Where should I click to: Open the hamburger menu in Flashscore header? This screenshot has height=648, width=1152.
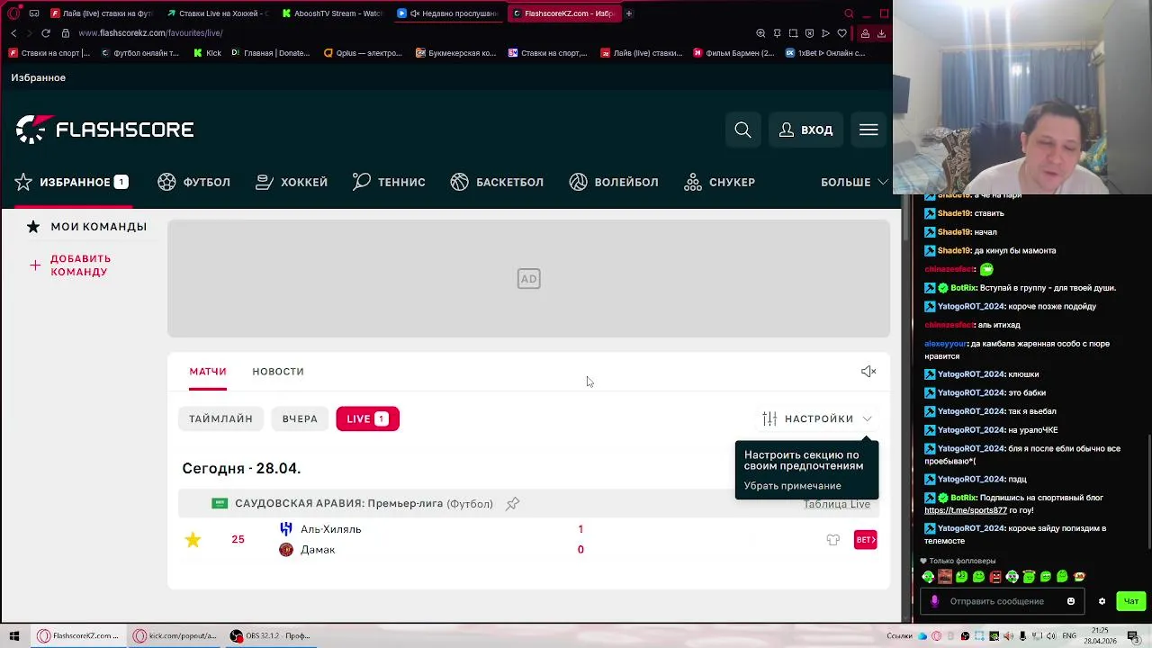point(868,130)
